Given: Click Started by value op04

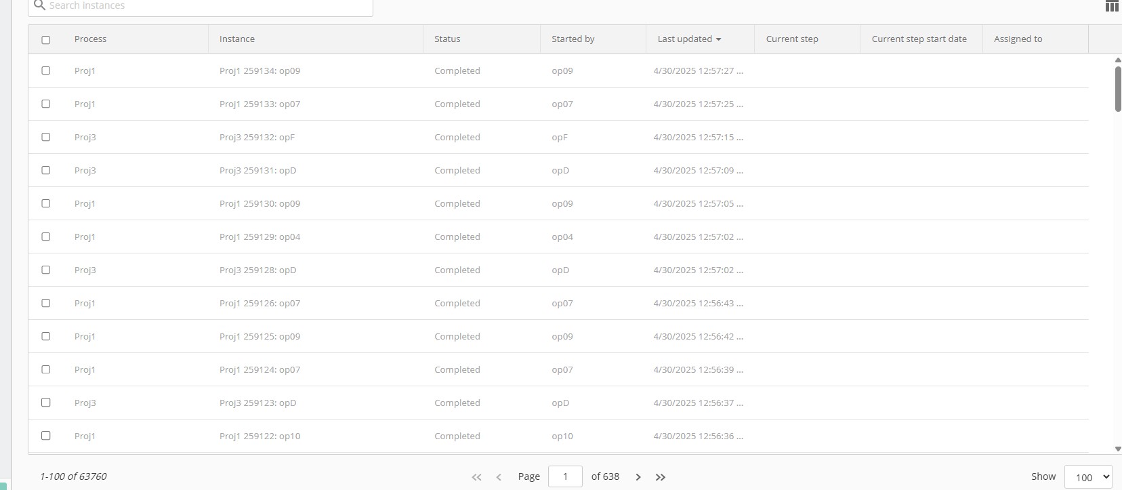Looking at the screenshot, I should pos(562,237).
